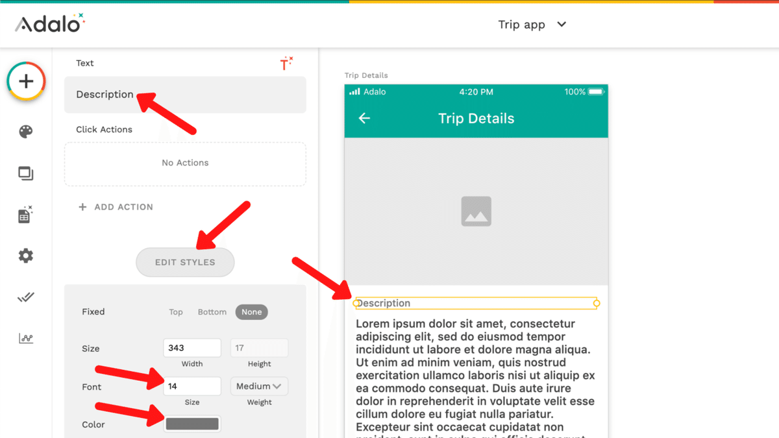Click the battery icon in phone status bar
Screen dimensions: 779x438
[x=596, y=92]
